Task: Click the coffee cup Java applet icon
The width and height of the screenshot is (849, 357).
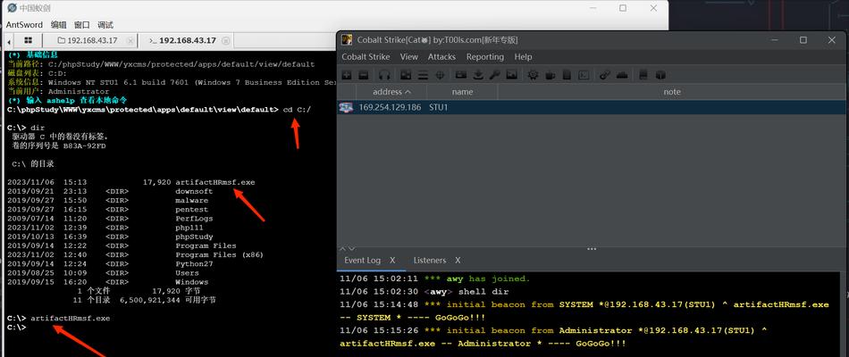Action: pos(551,75)
